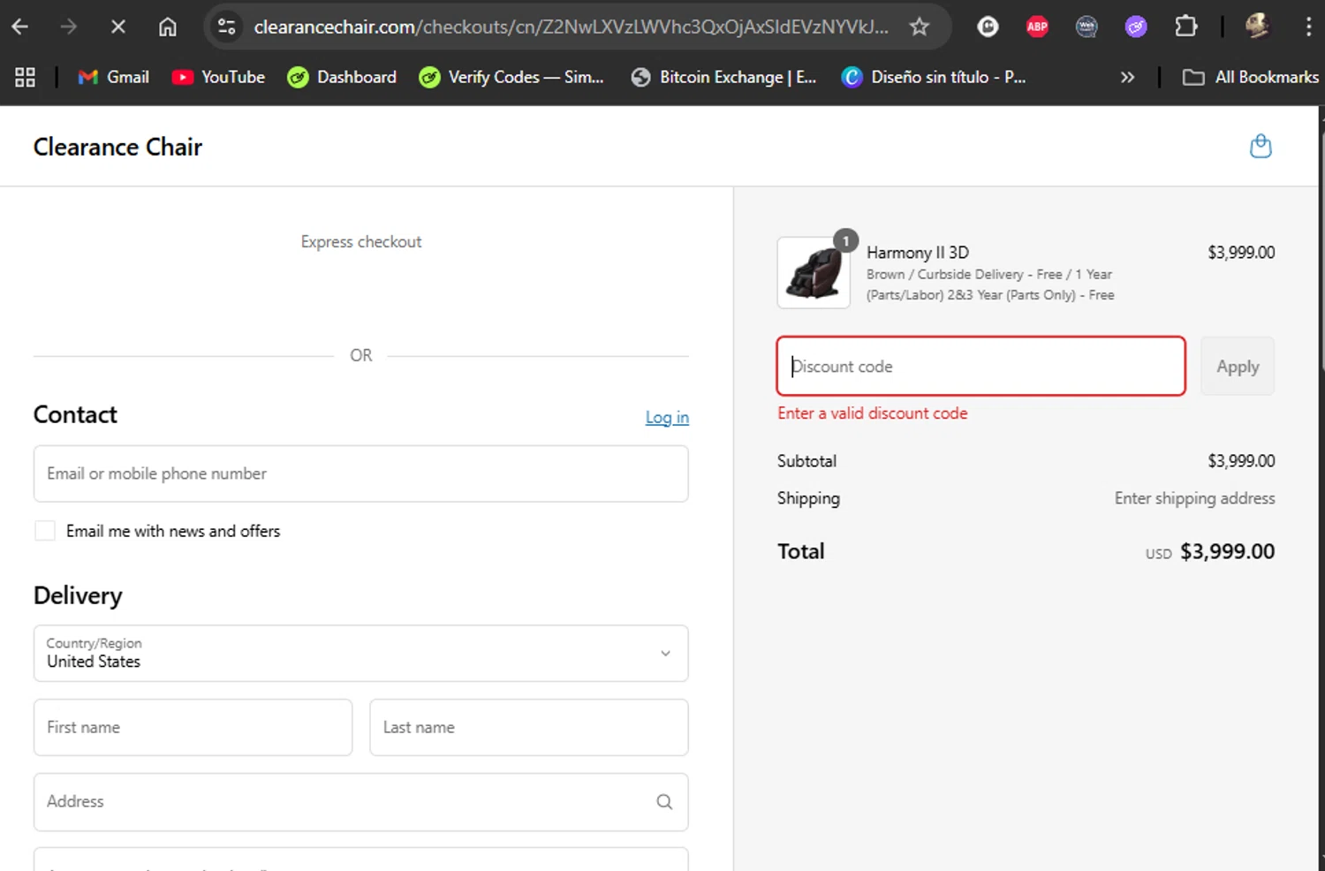This screenshot has height=871, width=1325.
Task: Open the All Bookmarks folder
Action: coord(1251,78)
